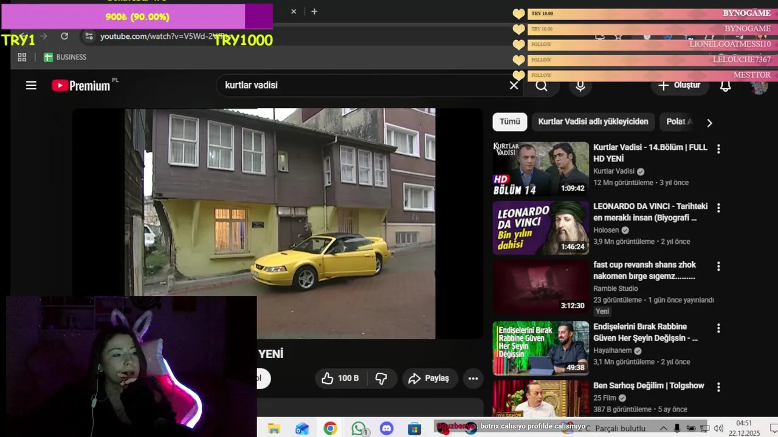Show more filter chips with right chevron
The height and width of the screenshot is (437, 778).
pyautogui.click(x=709, y=123)
